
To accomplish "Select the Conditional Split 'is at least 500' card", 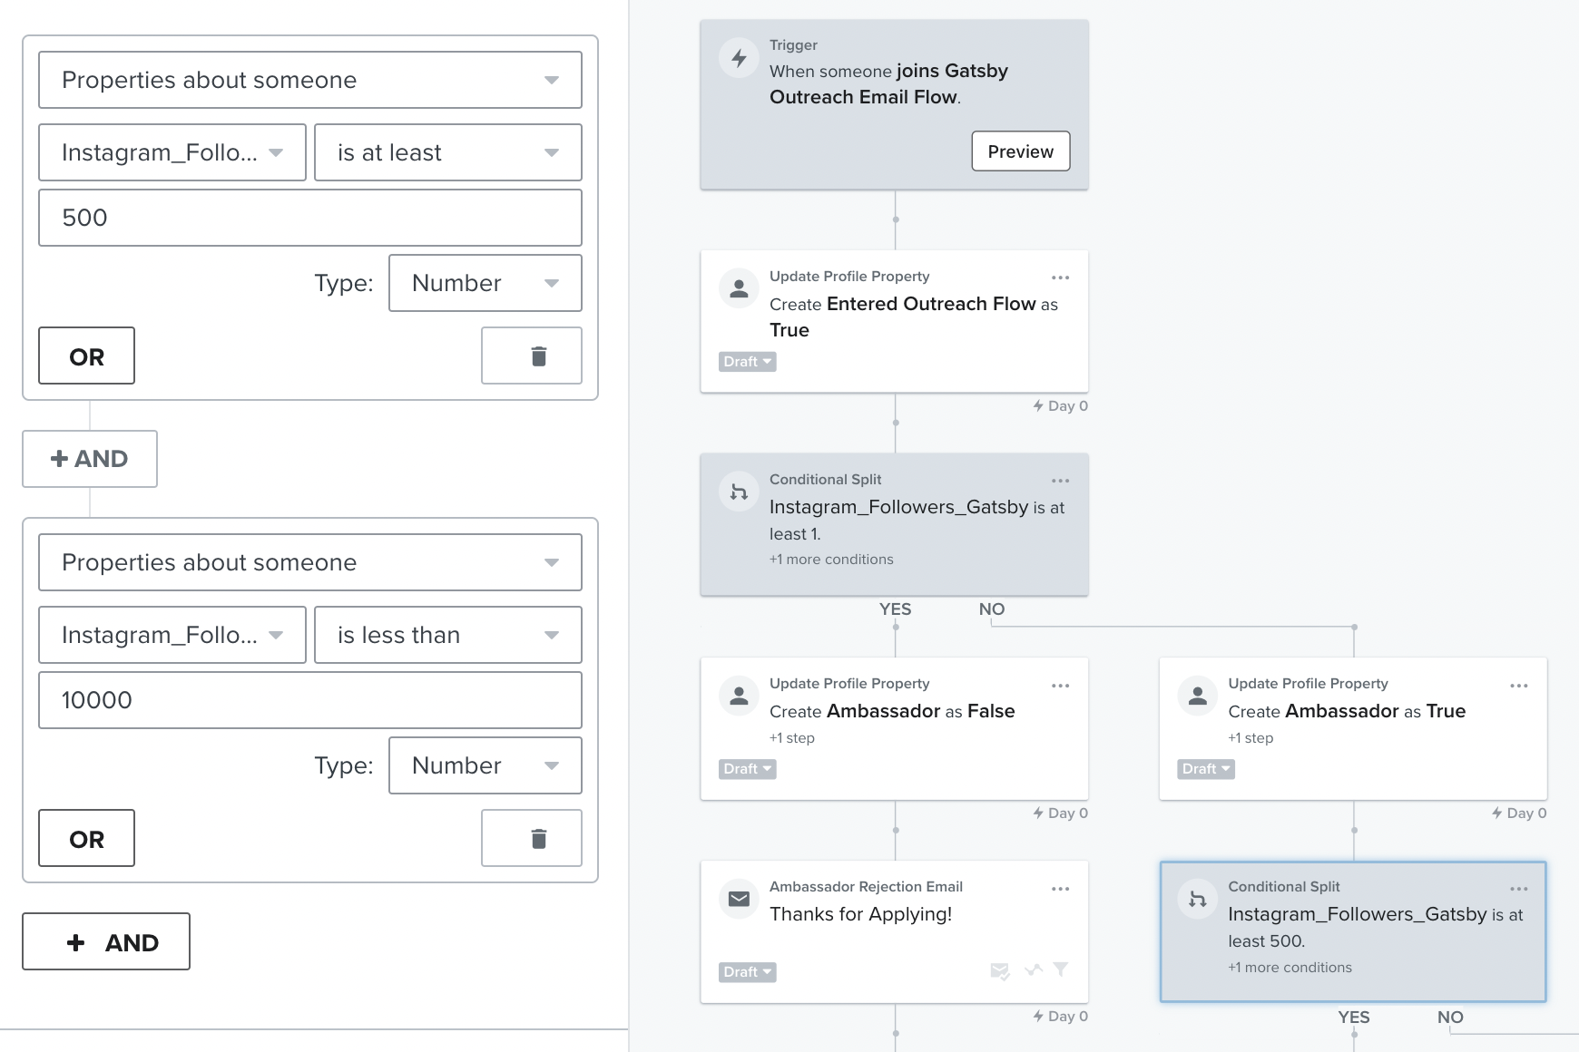I will point(1353,932).
